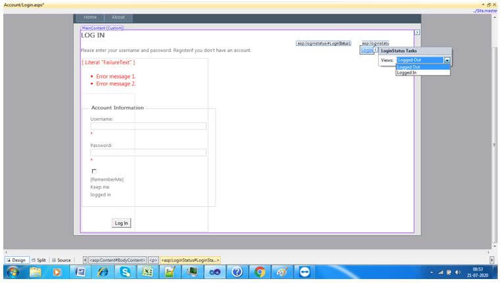Open Excel from the taskbar
501x283 pixels.
(147, 272)
